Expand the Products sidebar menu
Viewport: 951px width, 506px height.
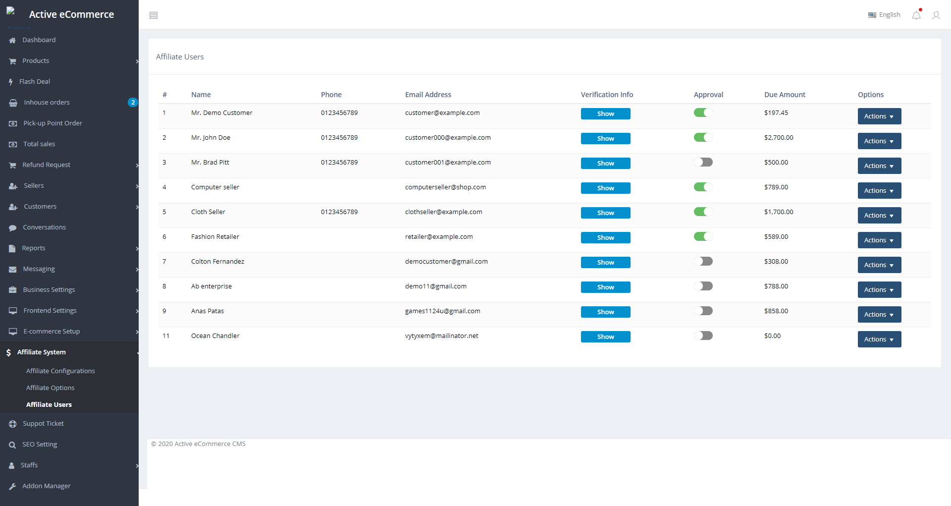pos(36,61)
